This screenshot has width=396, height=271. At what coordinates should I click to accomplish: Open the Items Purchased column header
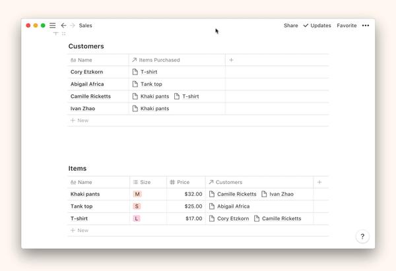point(159,60)
